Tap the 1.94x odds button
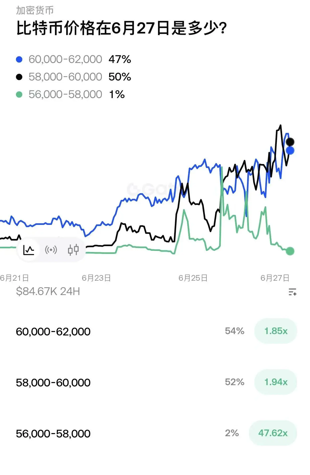The width and height of the screenshot is (310, 475). tap(276, 382)
